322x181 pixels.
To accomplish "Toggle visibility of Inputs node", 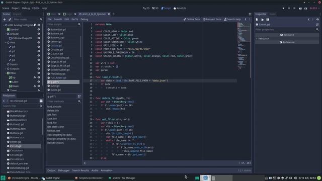I will 39,64.
